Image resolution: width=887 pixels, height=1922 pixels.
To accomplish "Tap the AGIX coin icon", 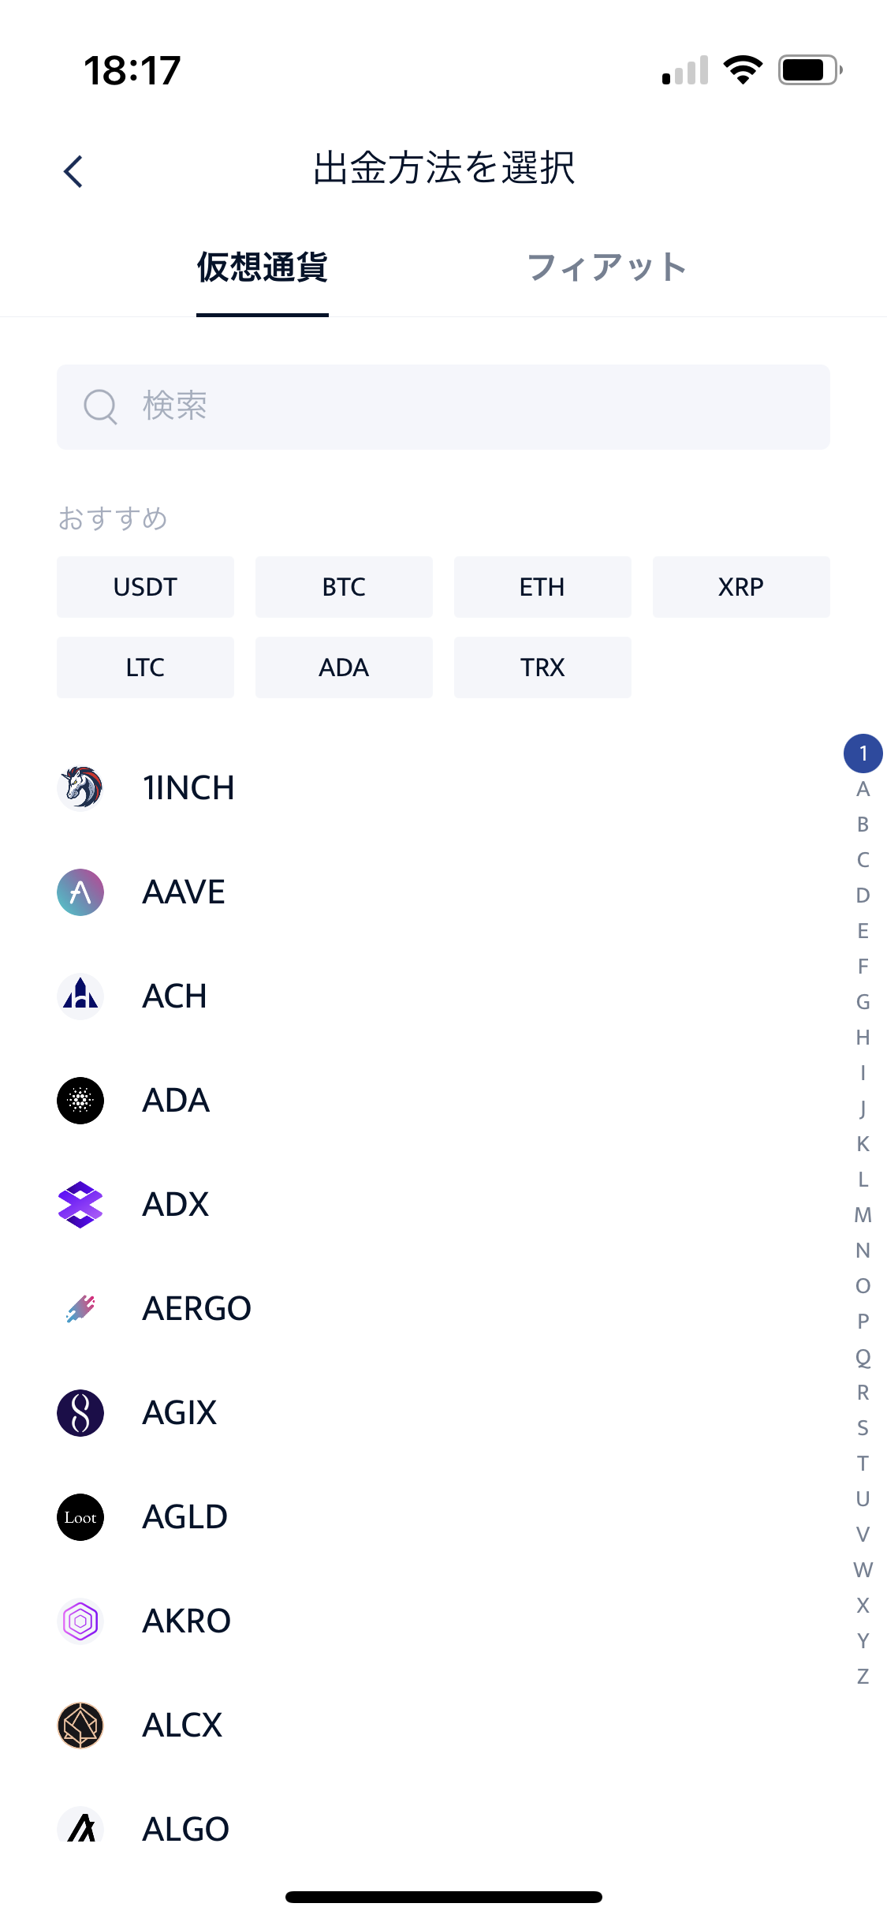I will coord(80,1412).
